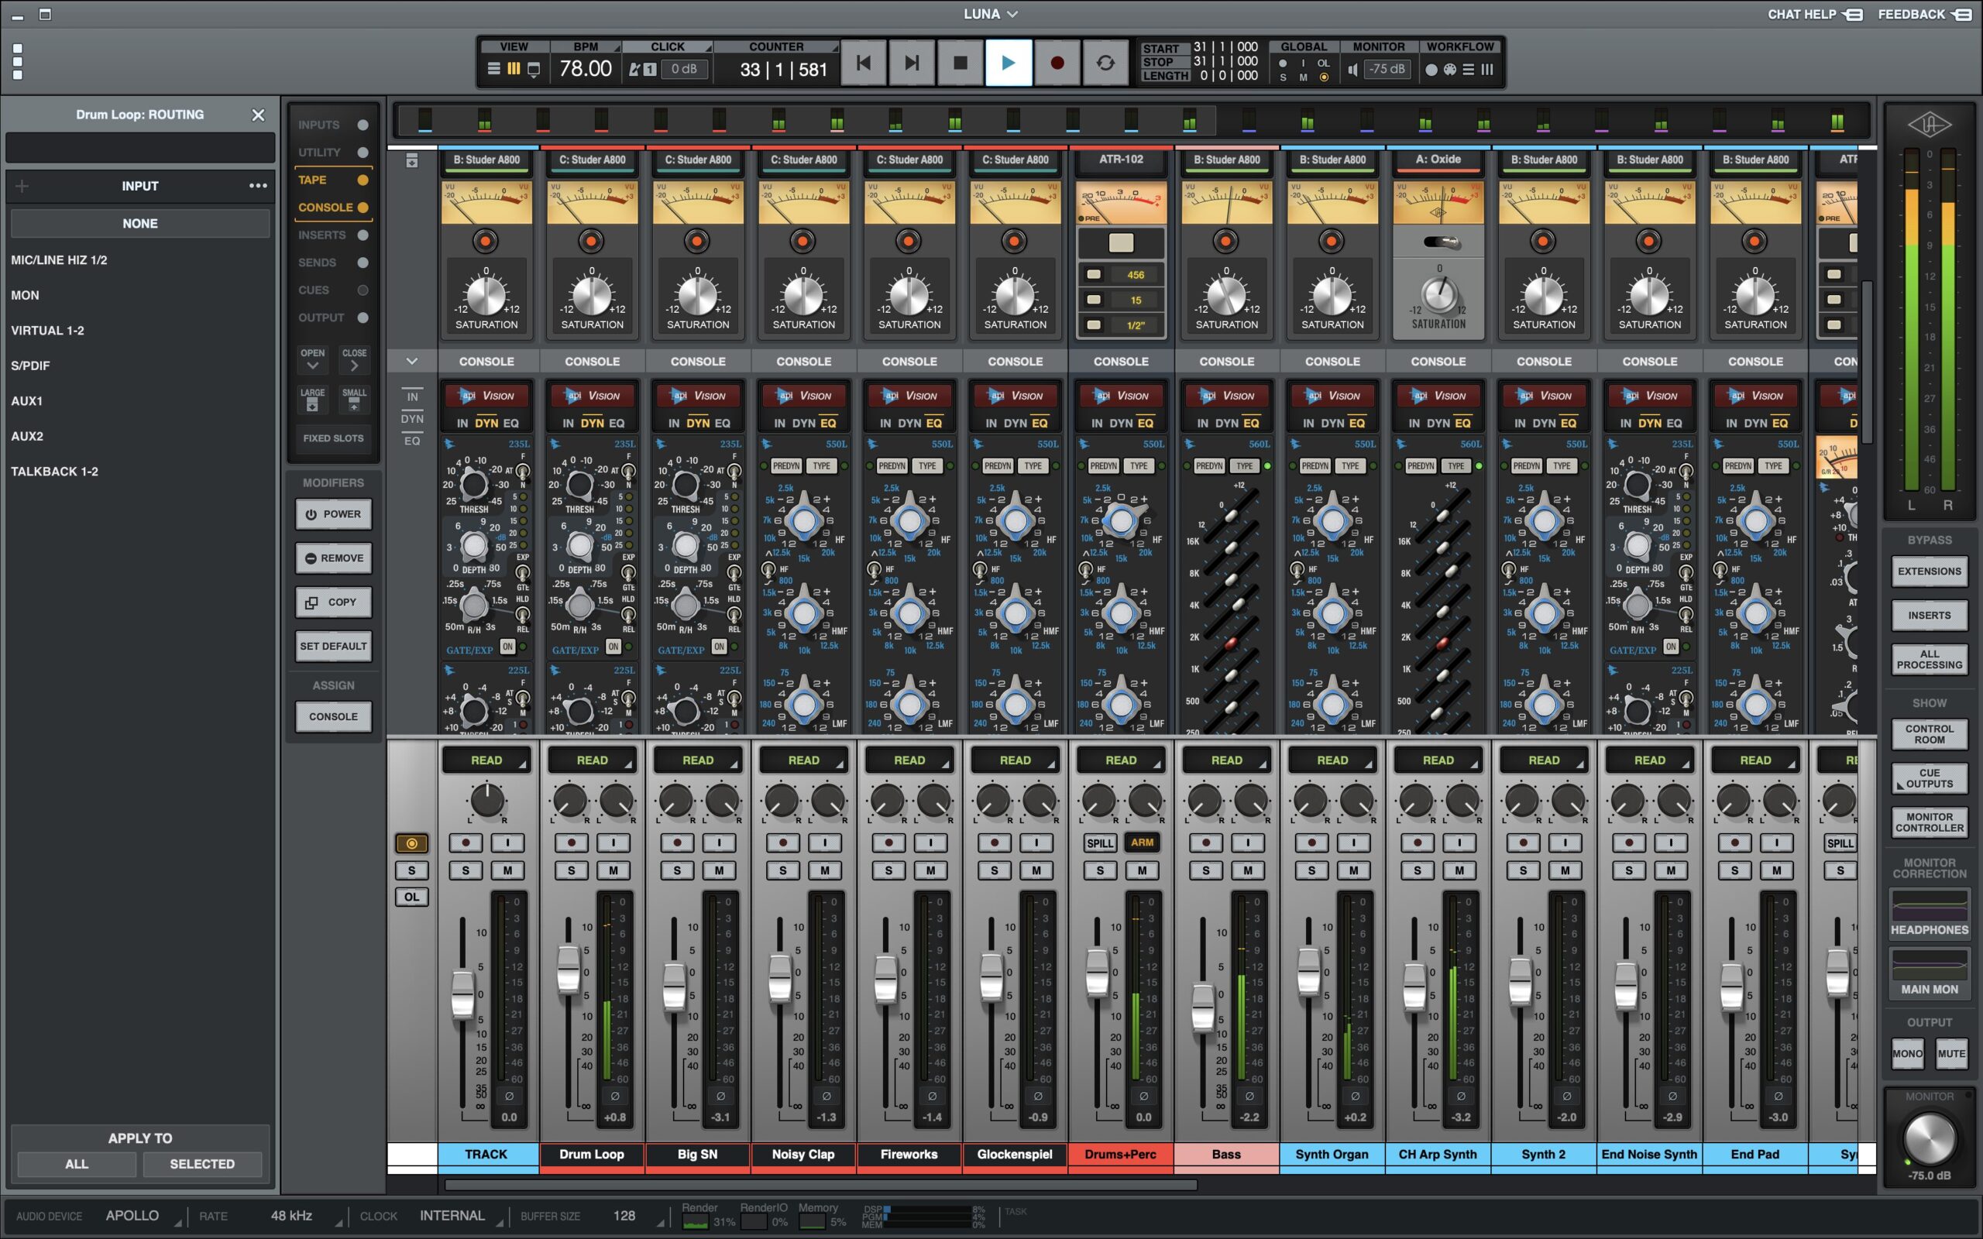Click the Power modifier button
Viewport: 1983px width, 1239px height.
tap(334, 515)
